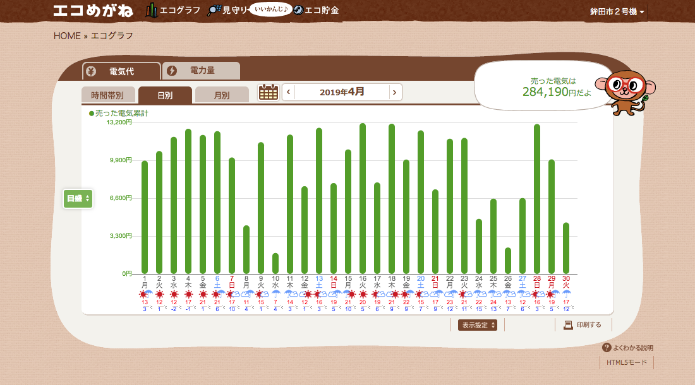The width and height of the screenshot is (695, 385).
Task: Open the エコグラフ bar chart icon
Action: 152,11
